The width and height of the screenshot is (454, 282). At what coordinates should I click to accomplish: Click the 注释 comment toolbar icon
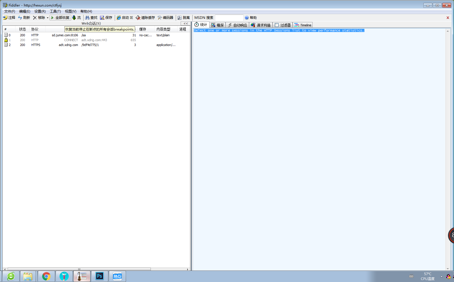pos(5,18)
